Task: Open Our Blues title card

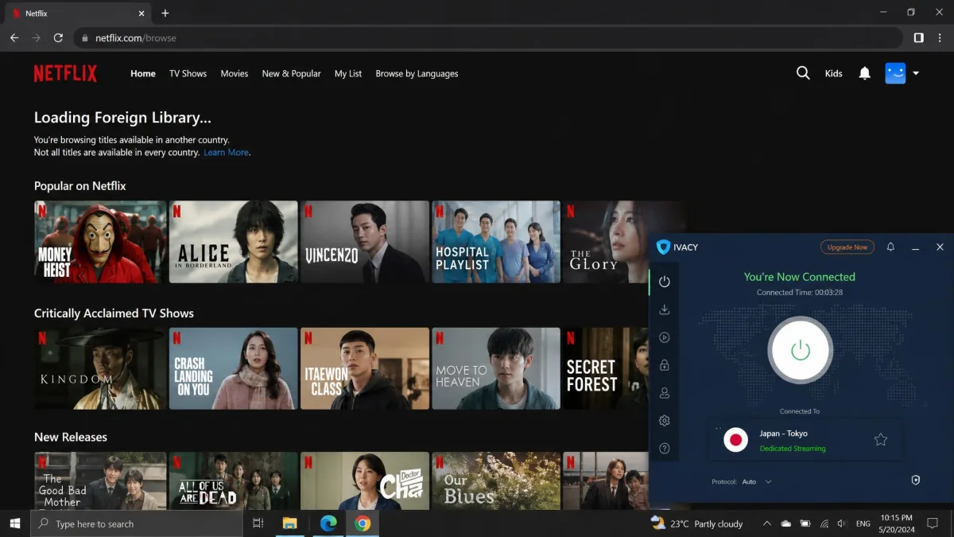Action: (x=496, y=481)
